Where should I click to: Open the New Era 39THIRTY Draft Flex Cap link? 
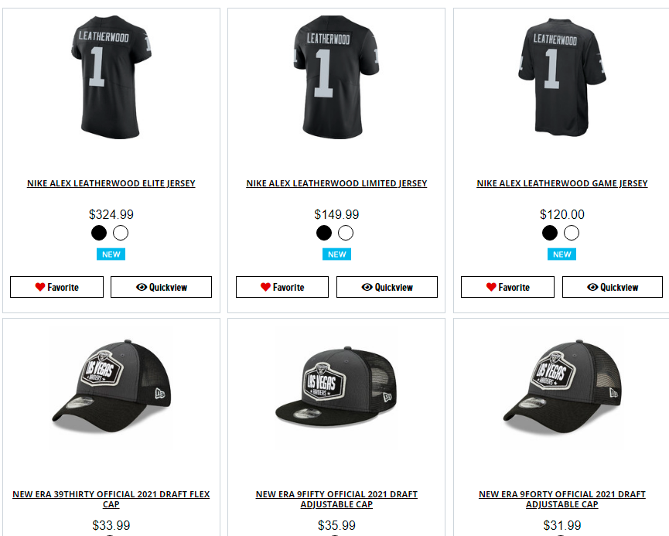point(111,500)
